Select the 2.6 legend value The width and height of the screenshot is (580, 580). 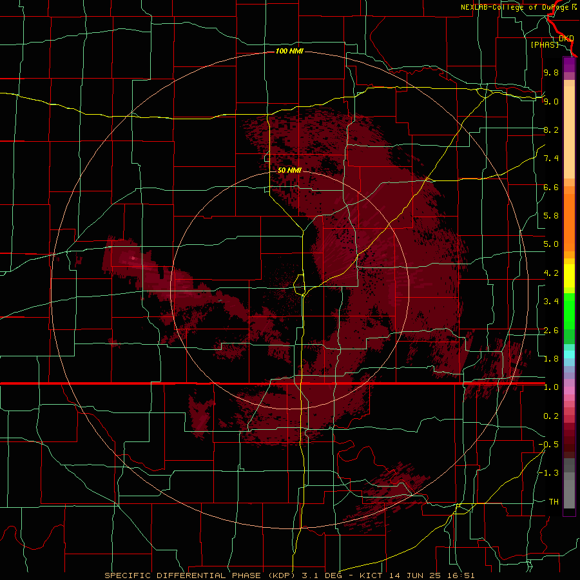point(551,331)
